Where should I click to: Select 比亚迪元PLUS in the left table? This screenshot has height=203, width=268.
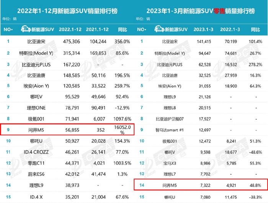(x=36, y=65)
